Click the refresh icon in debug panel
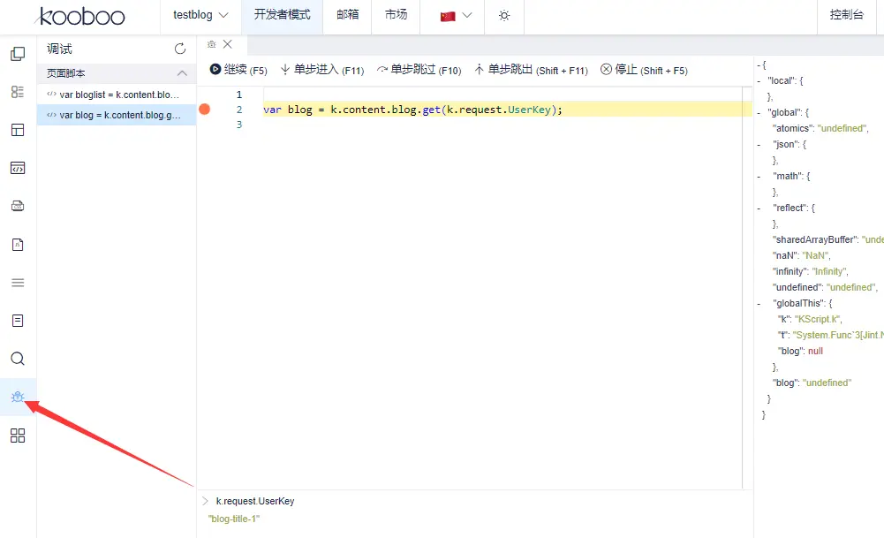 180,49
